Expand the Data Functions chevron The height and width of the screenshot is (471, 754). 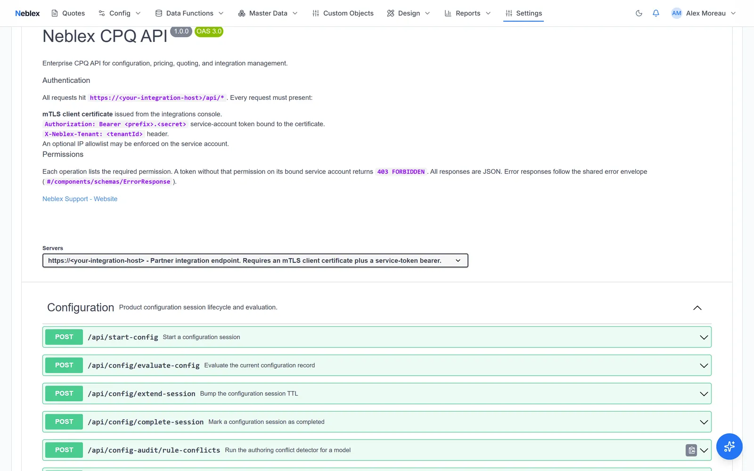coord(221,13)
